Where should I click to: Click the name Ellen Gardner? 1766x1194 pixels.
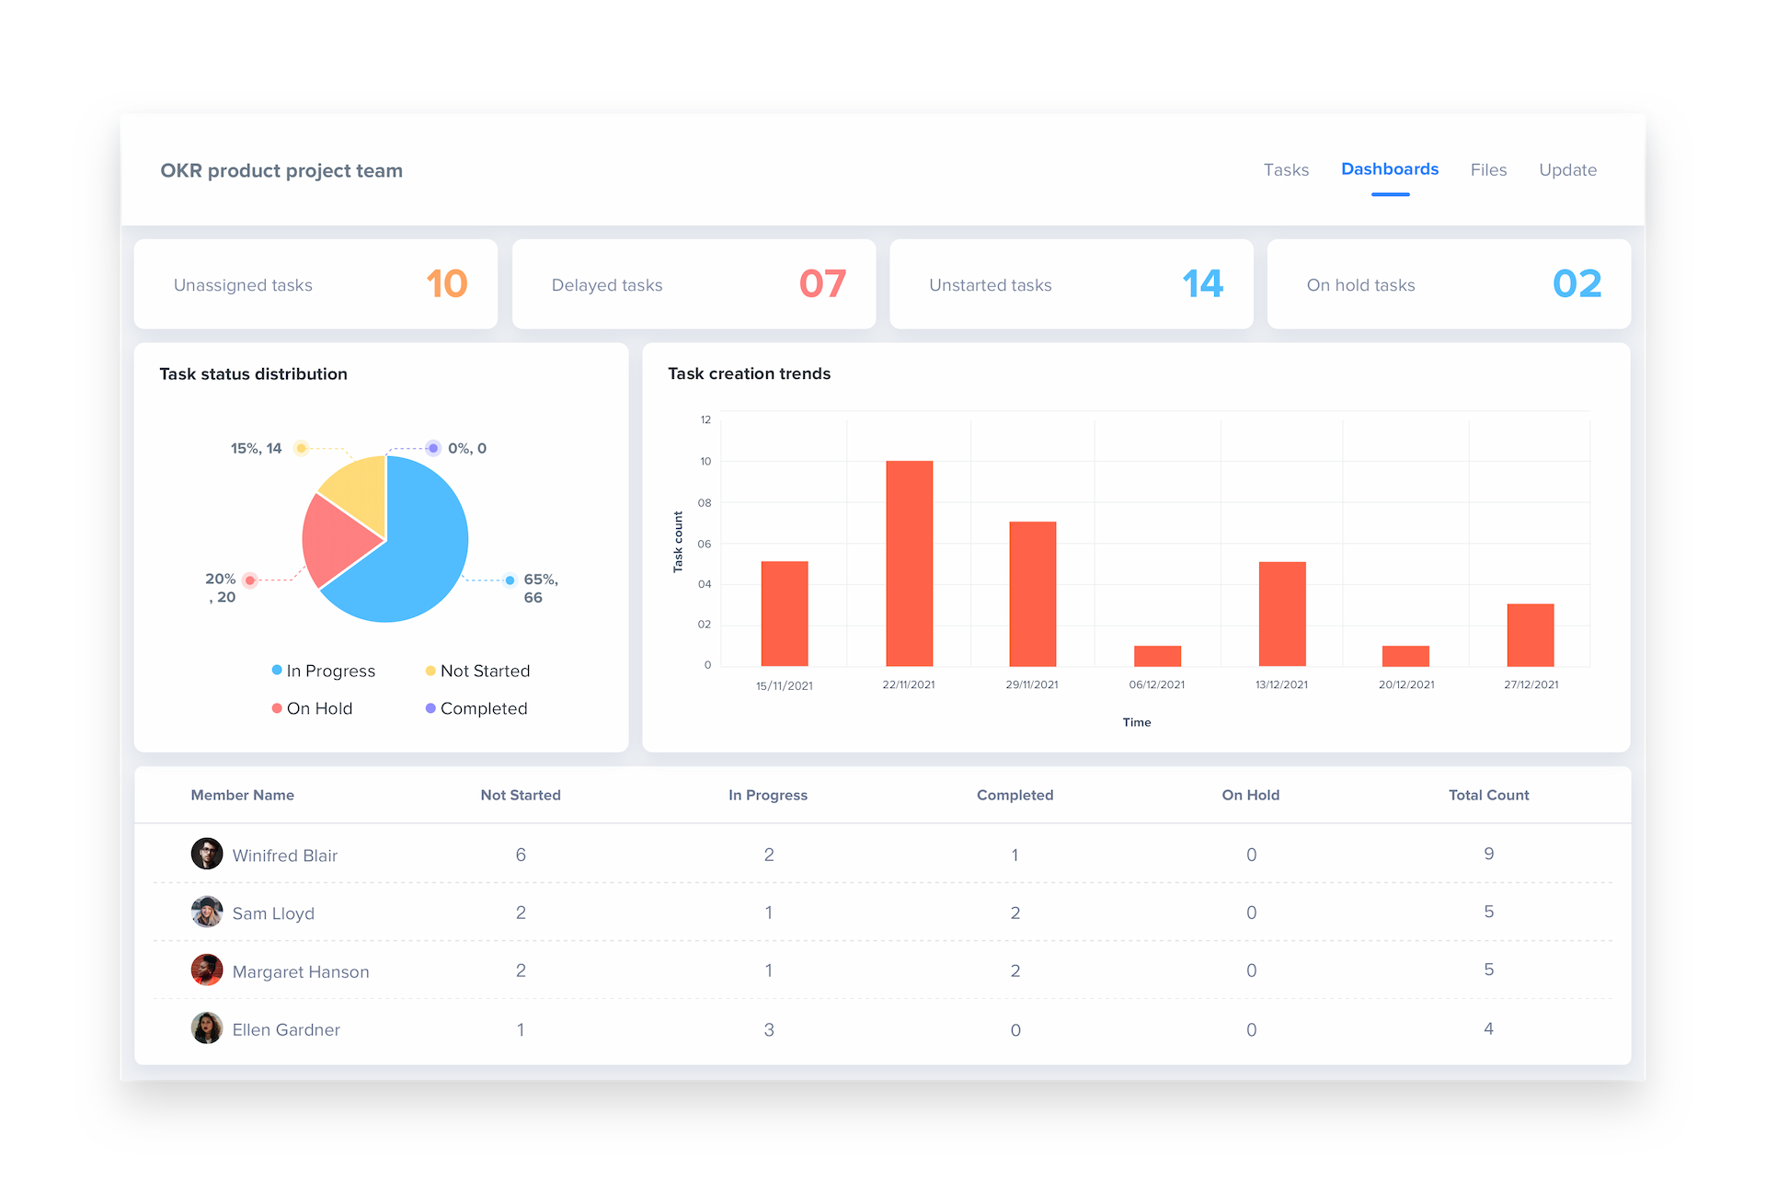pyautogui.click(x=286, y=1029)
